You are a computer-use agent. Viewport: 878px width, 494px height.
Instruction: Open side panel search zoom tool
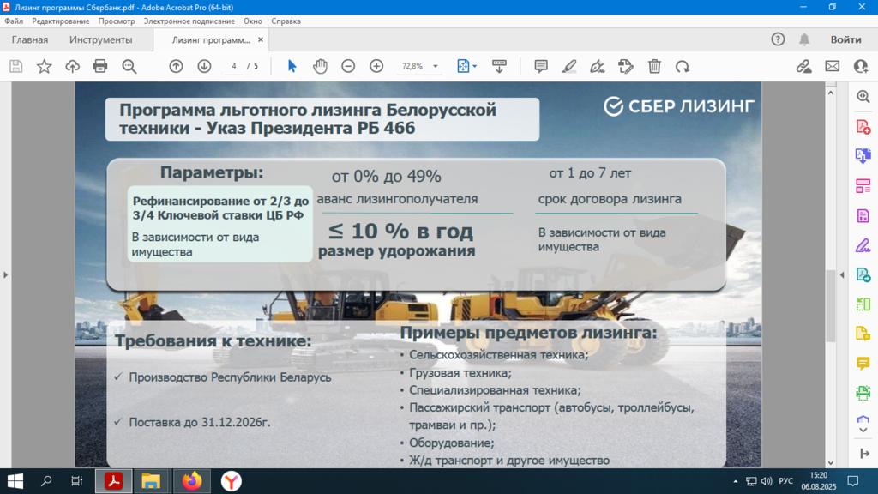pos(863,96)
